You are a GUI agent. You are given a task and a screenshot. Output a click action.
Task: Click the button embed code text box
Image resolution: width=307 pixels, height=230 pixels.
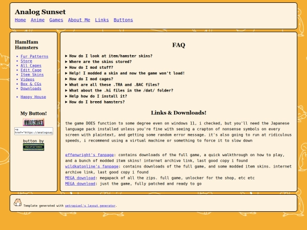click(34, 131)
